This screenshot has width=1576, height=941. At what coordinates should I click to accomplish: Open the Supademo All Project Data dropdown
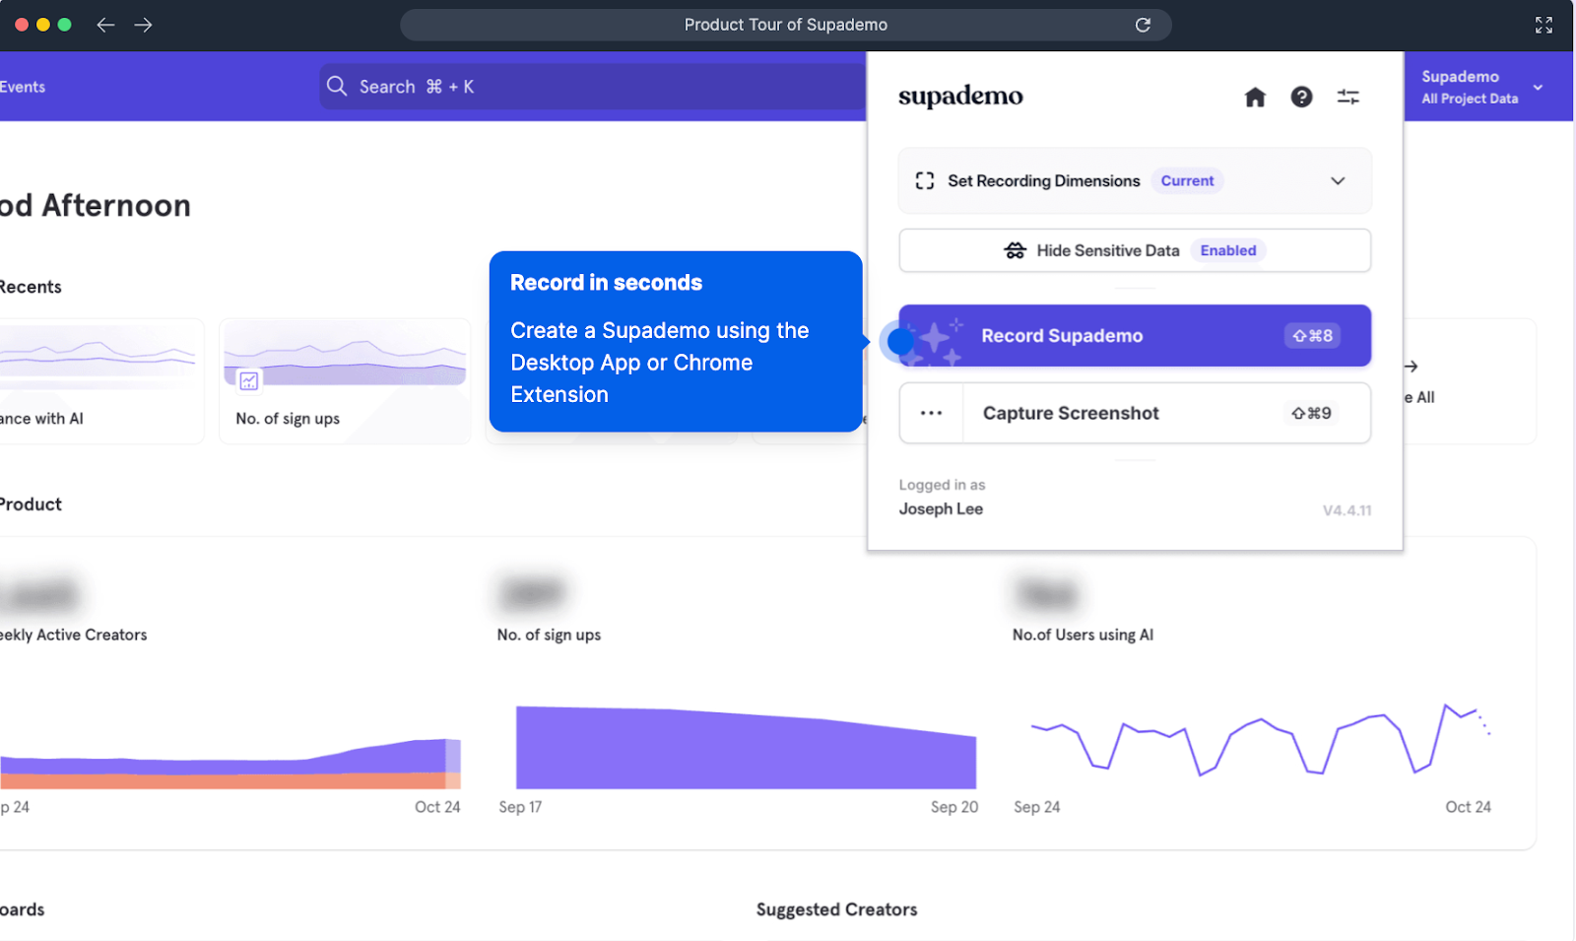coord(1482,87)
